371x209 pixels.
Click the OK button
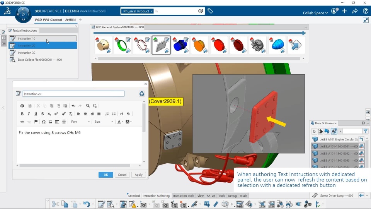(x=106, y=175)
